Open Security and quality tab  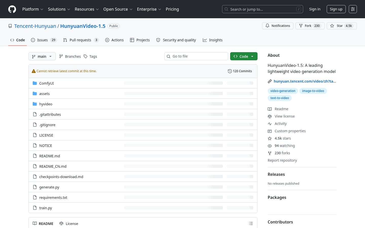(176, 40)
